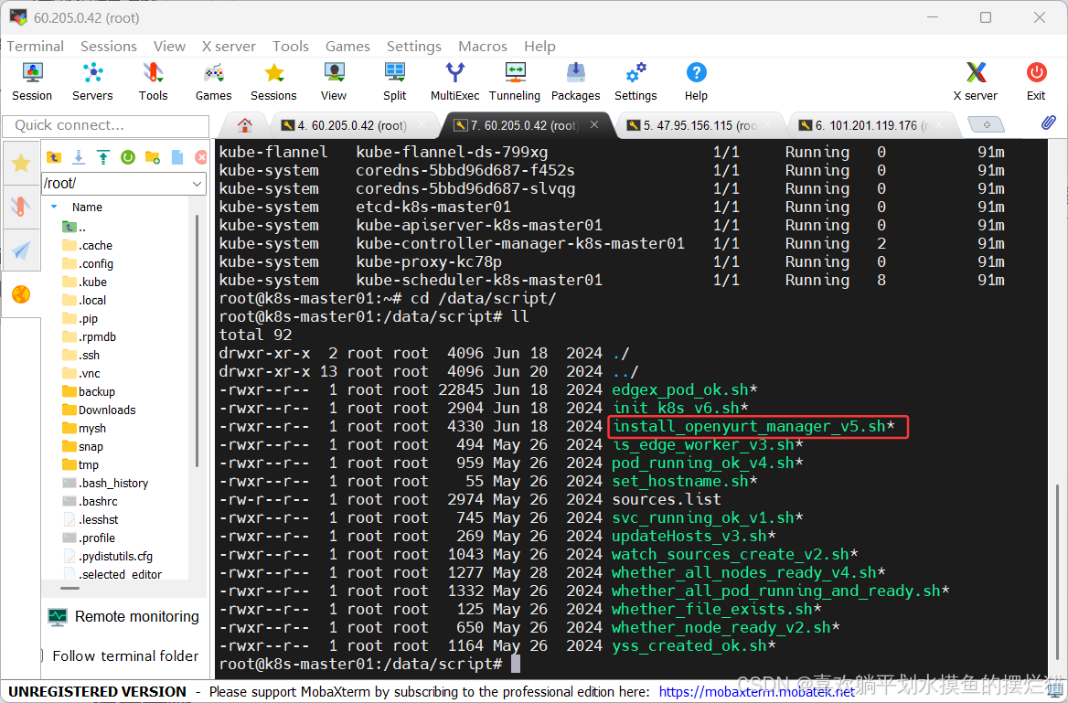The image size is (1068, 703).
Task: Click the SFTP new folder icon
Action: pyautogui.click(x=153, y=157)
